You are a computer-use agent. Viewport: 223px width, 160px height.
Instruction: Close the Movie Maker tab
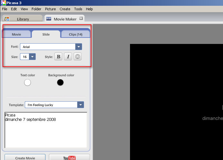click(81, 18)
